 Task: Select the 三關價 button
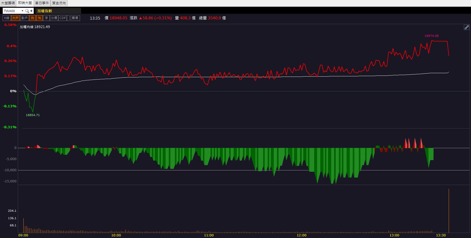coord(74,18)
